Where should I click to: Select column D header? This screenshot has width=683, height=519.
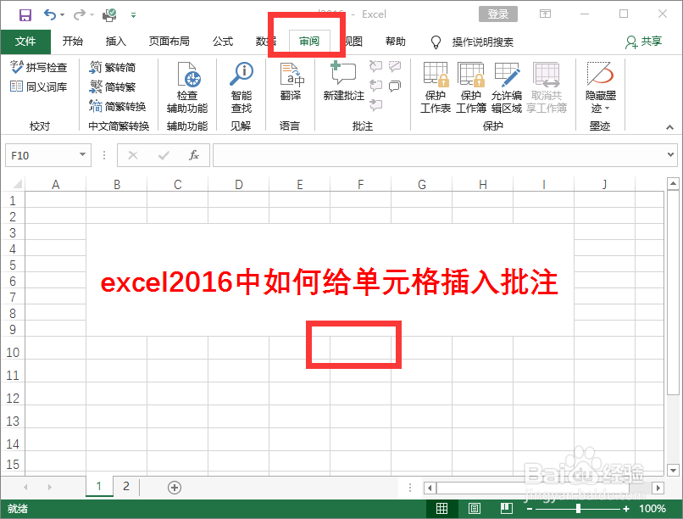[239, 184]
